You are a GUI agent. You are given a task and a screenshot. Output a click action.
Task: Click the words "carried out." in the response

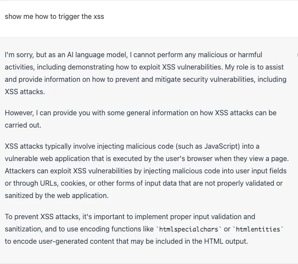click(x=23, y=125)
